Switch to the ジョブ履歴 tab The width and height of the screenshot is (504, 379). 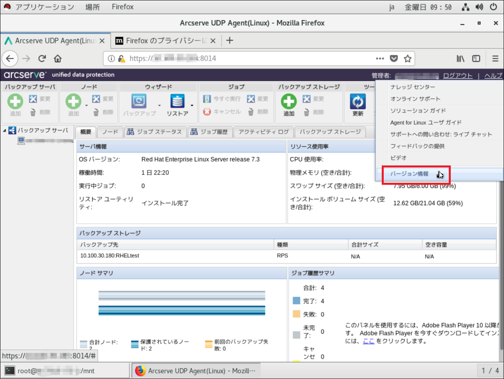tap(209, 132)
